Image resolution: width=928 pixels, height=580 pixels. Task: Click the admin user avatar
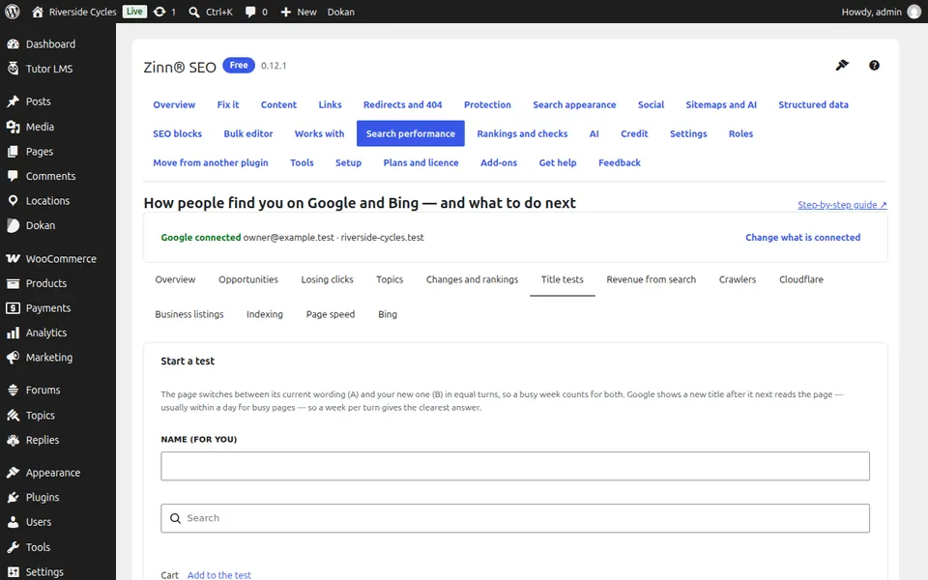[x=913, y=12]
